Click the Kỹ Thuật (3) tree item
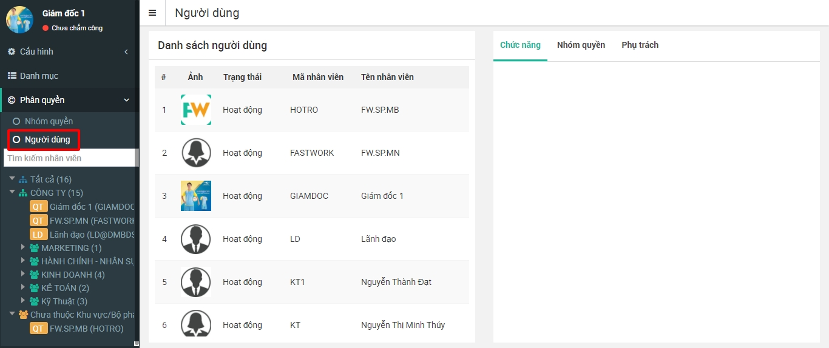Viewport: 829px width, 348px height. coord(64,301)
